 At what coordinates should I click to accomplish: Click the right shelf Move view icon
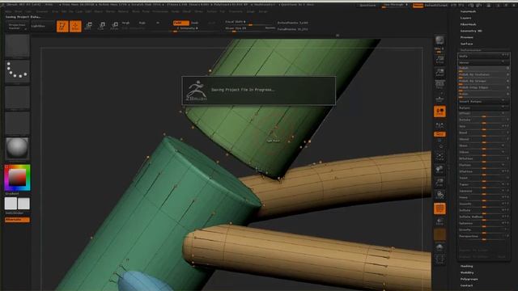439,170
